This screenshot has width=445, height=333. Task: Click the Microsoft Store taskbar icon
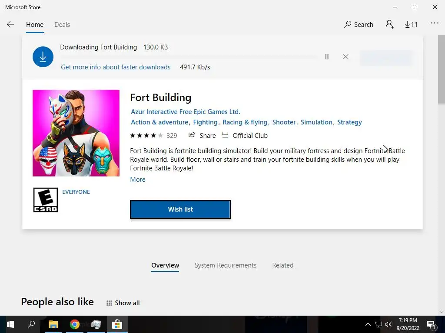click(x=117, y=324)
